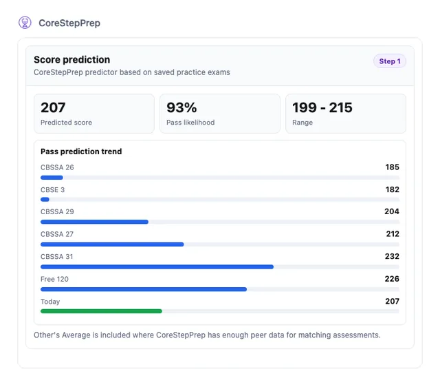Open the 207 Predicted score card
This screenshot has width=440, height=387.
(94, 114)
